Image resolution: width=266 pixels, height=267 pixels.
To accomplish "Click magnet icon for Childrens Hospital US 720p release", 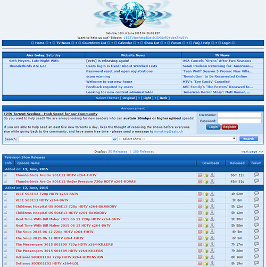I will 199,206.
